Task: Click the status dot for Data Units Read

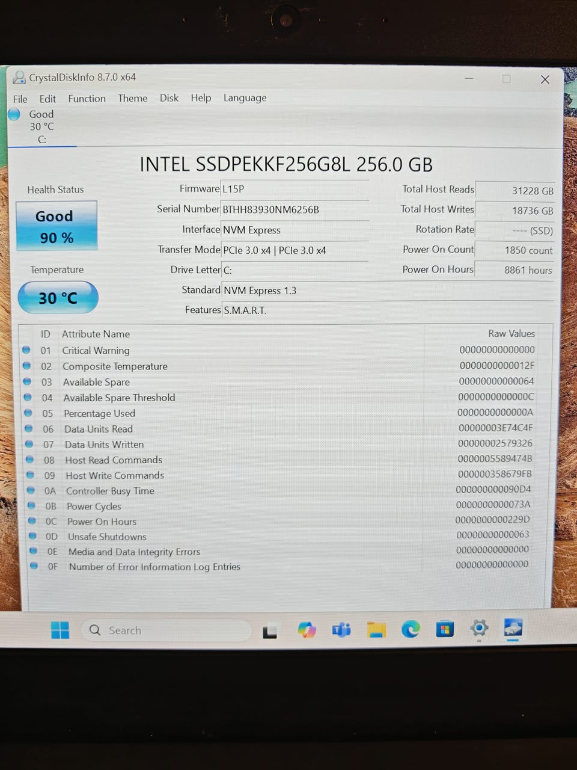Action: click(x=29, y=428)
